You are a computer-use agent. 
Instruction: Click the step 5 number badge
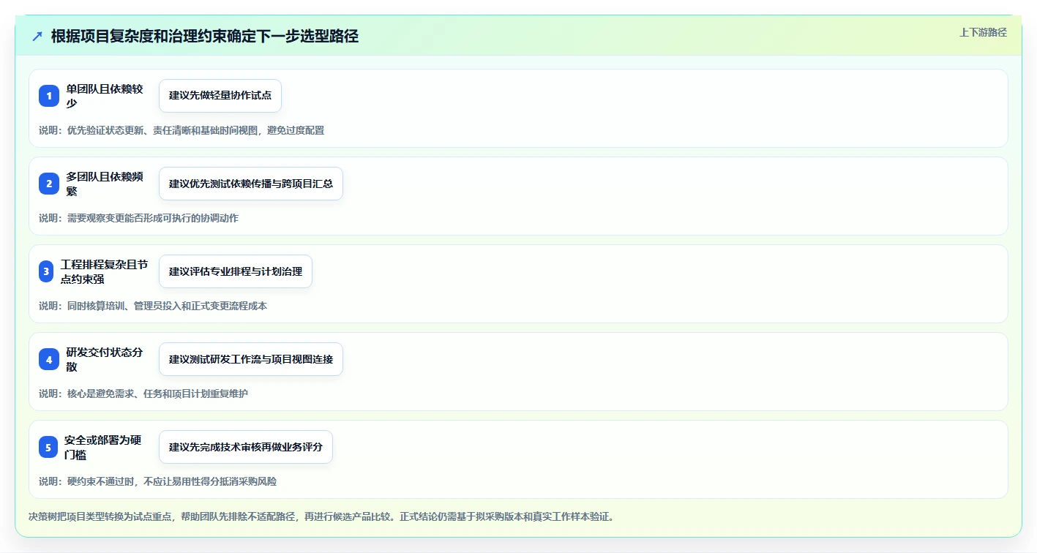(48, 447)
